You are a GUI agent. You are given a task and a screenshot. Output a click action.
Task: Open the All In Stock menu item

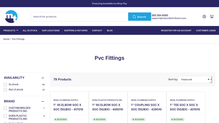(30, 31)
